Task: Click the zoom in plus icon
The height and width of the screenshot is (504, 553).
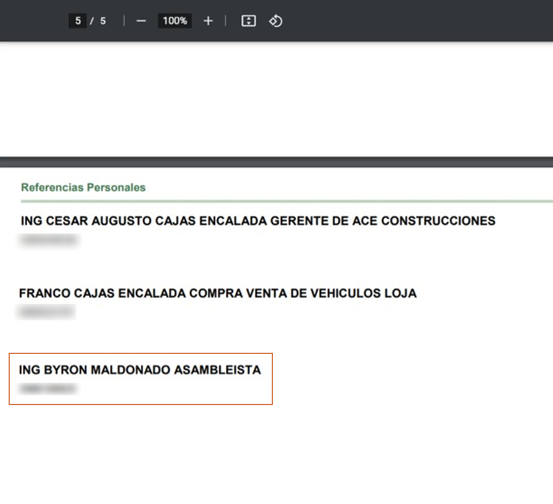Action: (208, 21)
